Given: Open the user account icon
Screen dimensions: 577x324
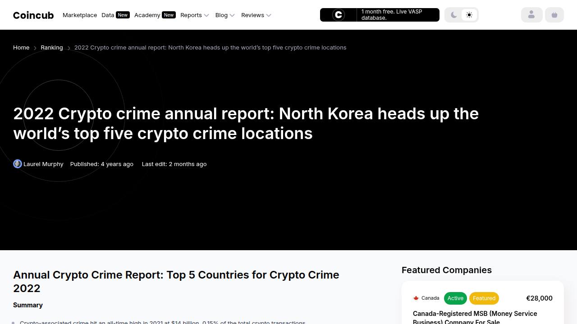Looking at the screenshot, I should click(x=531, y=15).
